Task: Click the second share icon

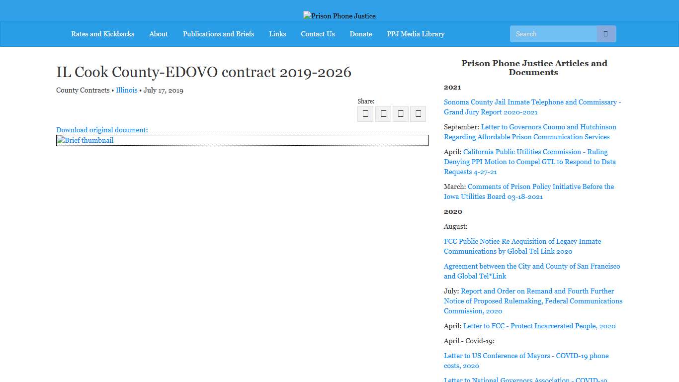Action: pos(383,113)
